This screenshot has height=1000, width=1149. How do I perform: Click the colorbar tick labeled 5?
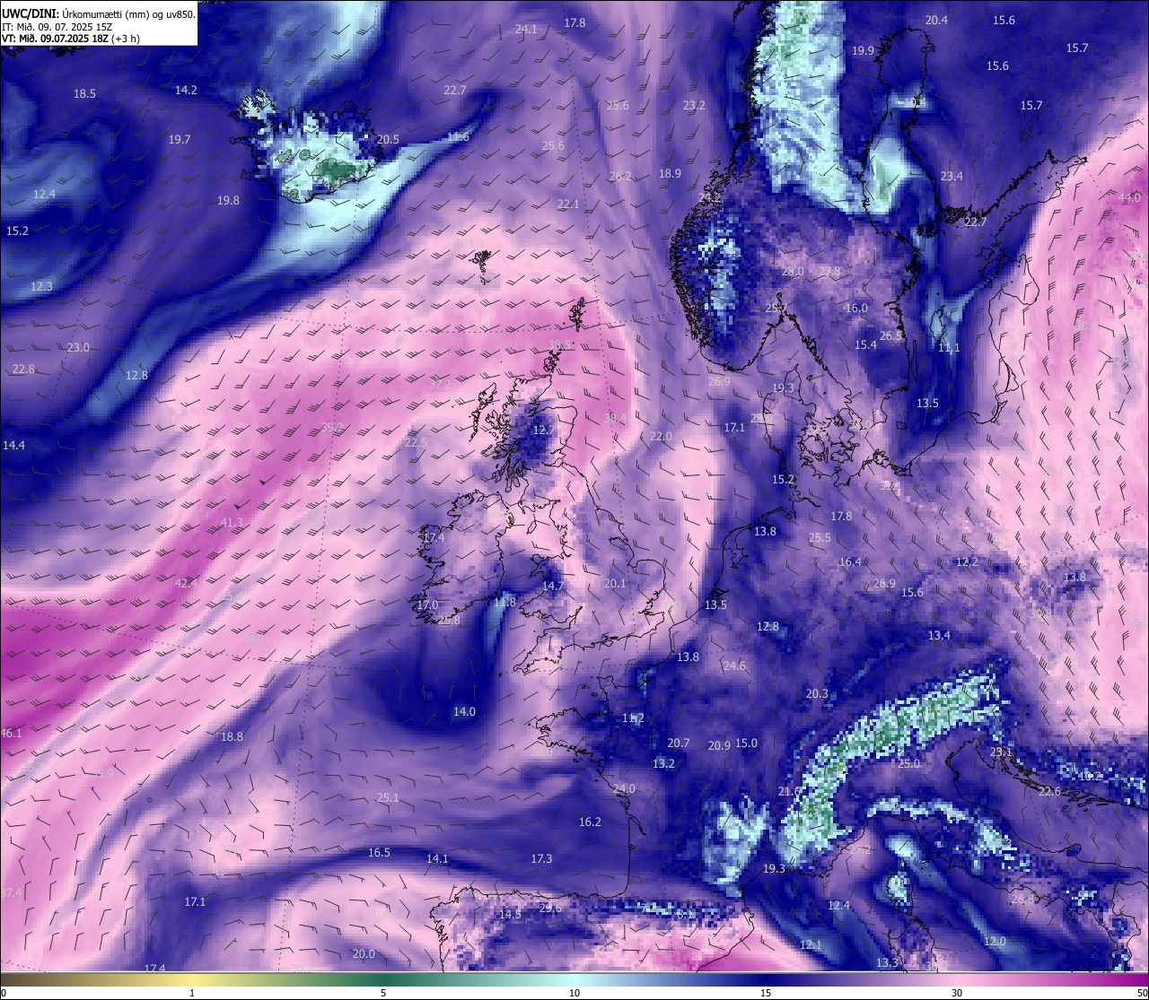pos(383,993)
